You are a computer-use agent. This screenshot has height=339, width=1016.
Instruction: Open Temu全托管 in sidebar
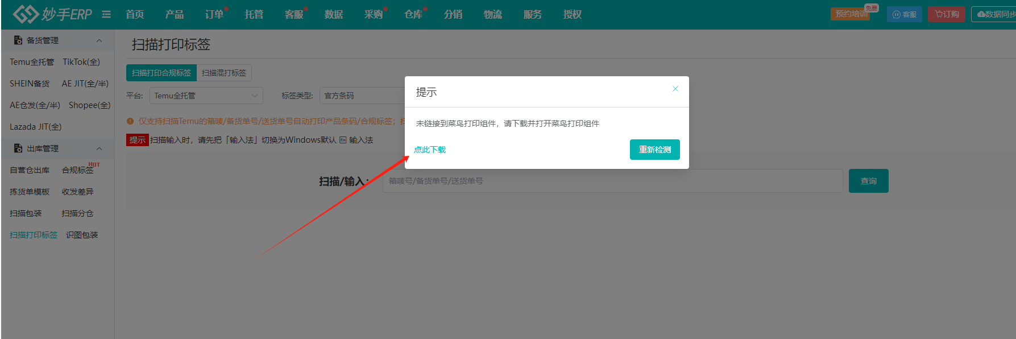(32, 62)
